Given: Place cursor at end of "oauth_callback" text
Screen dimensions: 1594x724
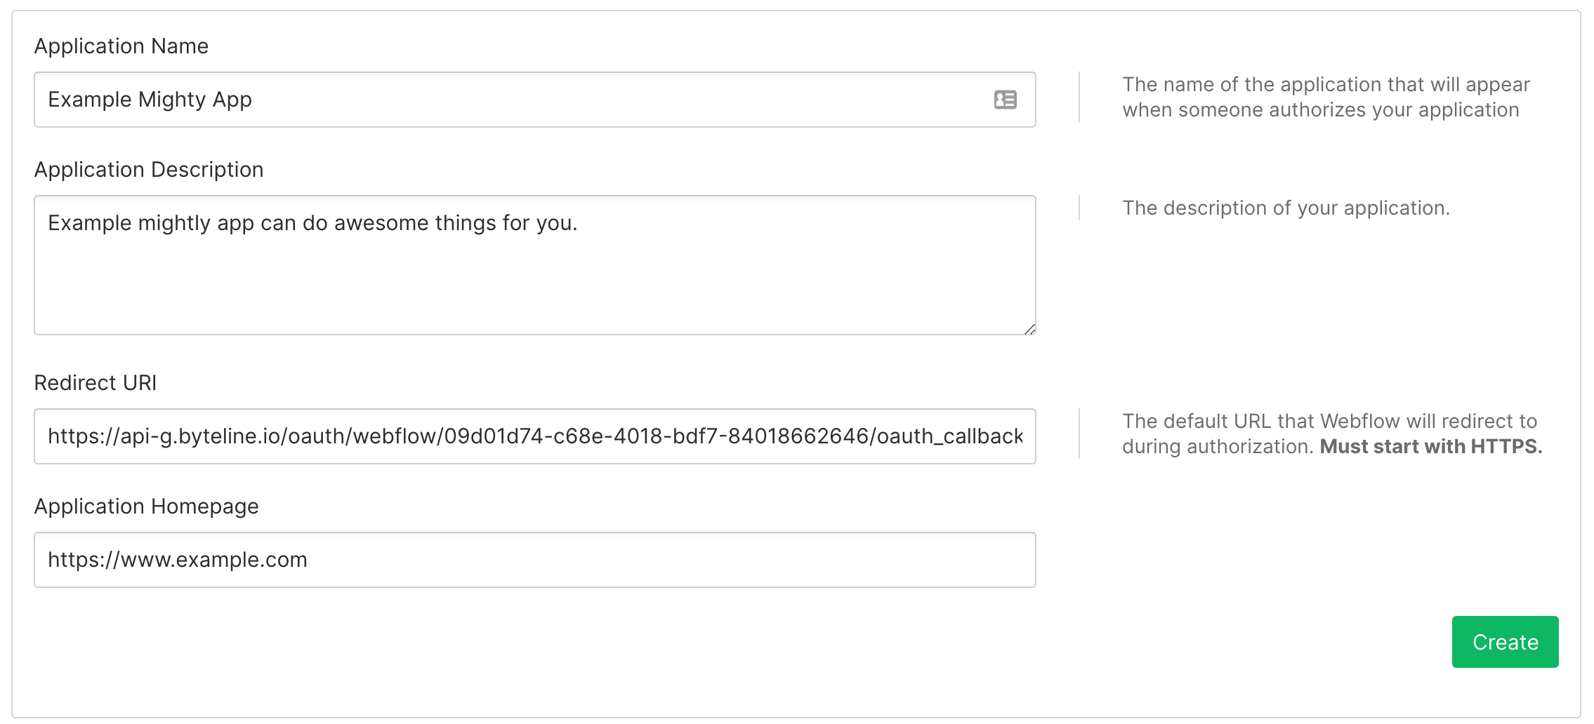Looking at the screenshot, I should click(x=1024, y=436).
